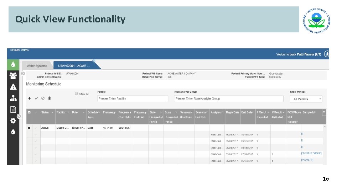
Task: Toggle checkmark for the 10/01/2017 row
Action: (36, 134)
